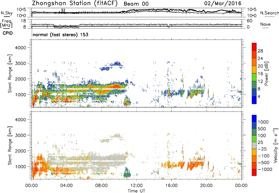
Task: Click the blue 3000 km echo patch near 09:30
Action: pos(116,64)
